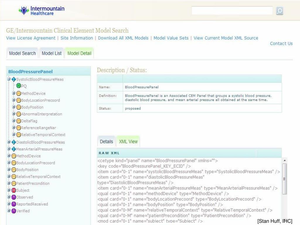The image size is (300, 225).
Task: Expand the ReportedReceived node
Action: click(9, 204)
